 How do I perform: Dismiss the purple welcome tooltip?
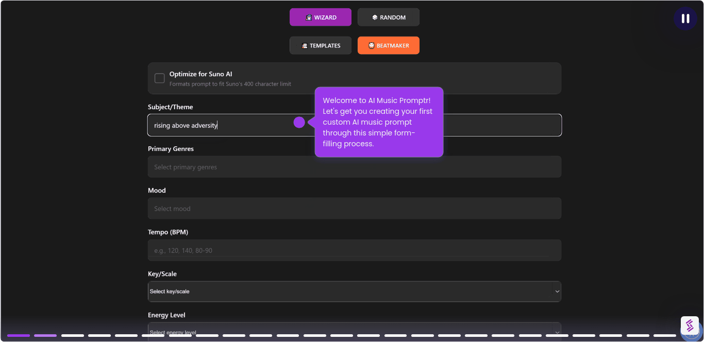pyautogui.click(x=379, y=122)
